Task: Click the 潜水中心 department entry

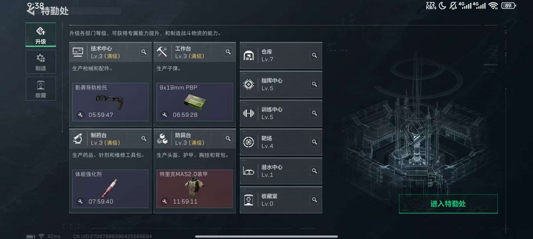Action: (x=281, y=171)
